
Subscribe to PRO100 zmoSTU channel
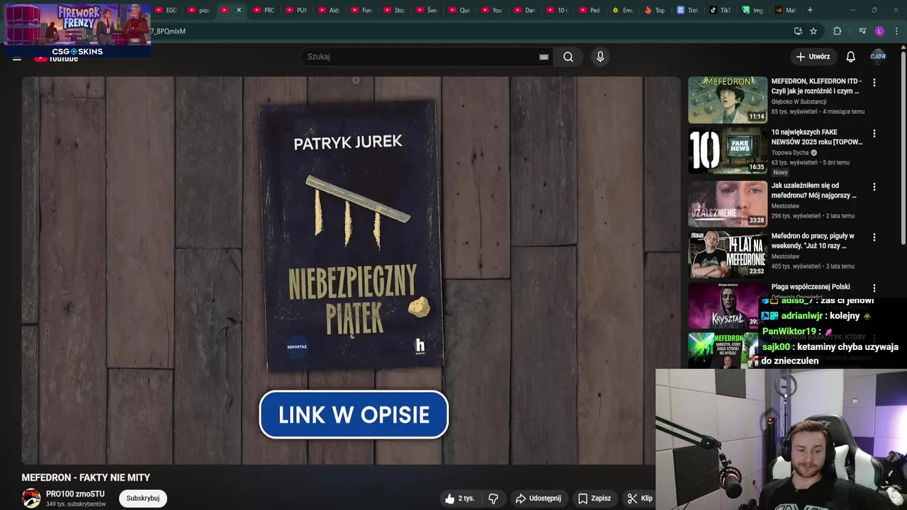click(x=142, y=498)
